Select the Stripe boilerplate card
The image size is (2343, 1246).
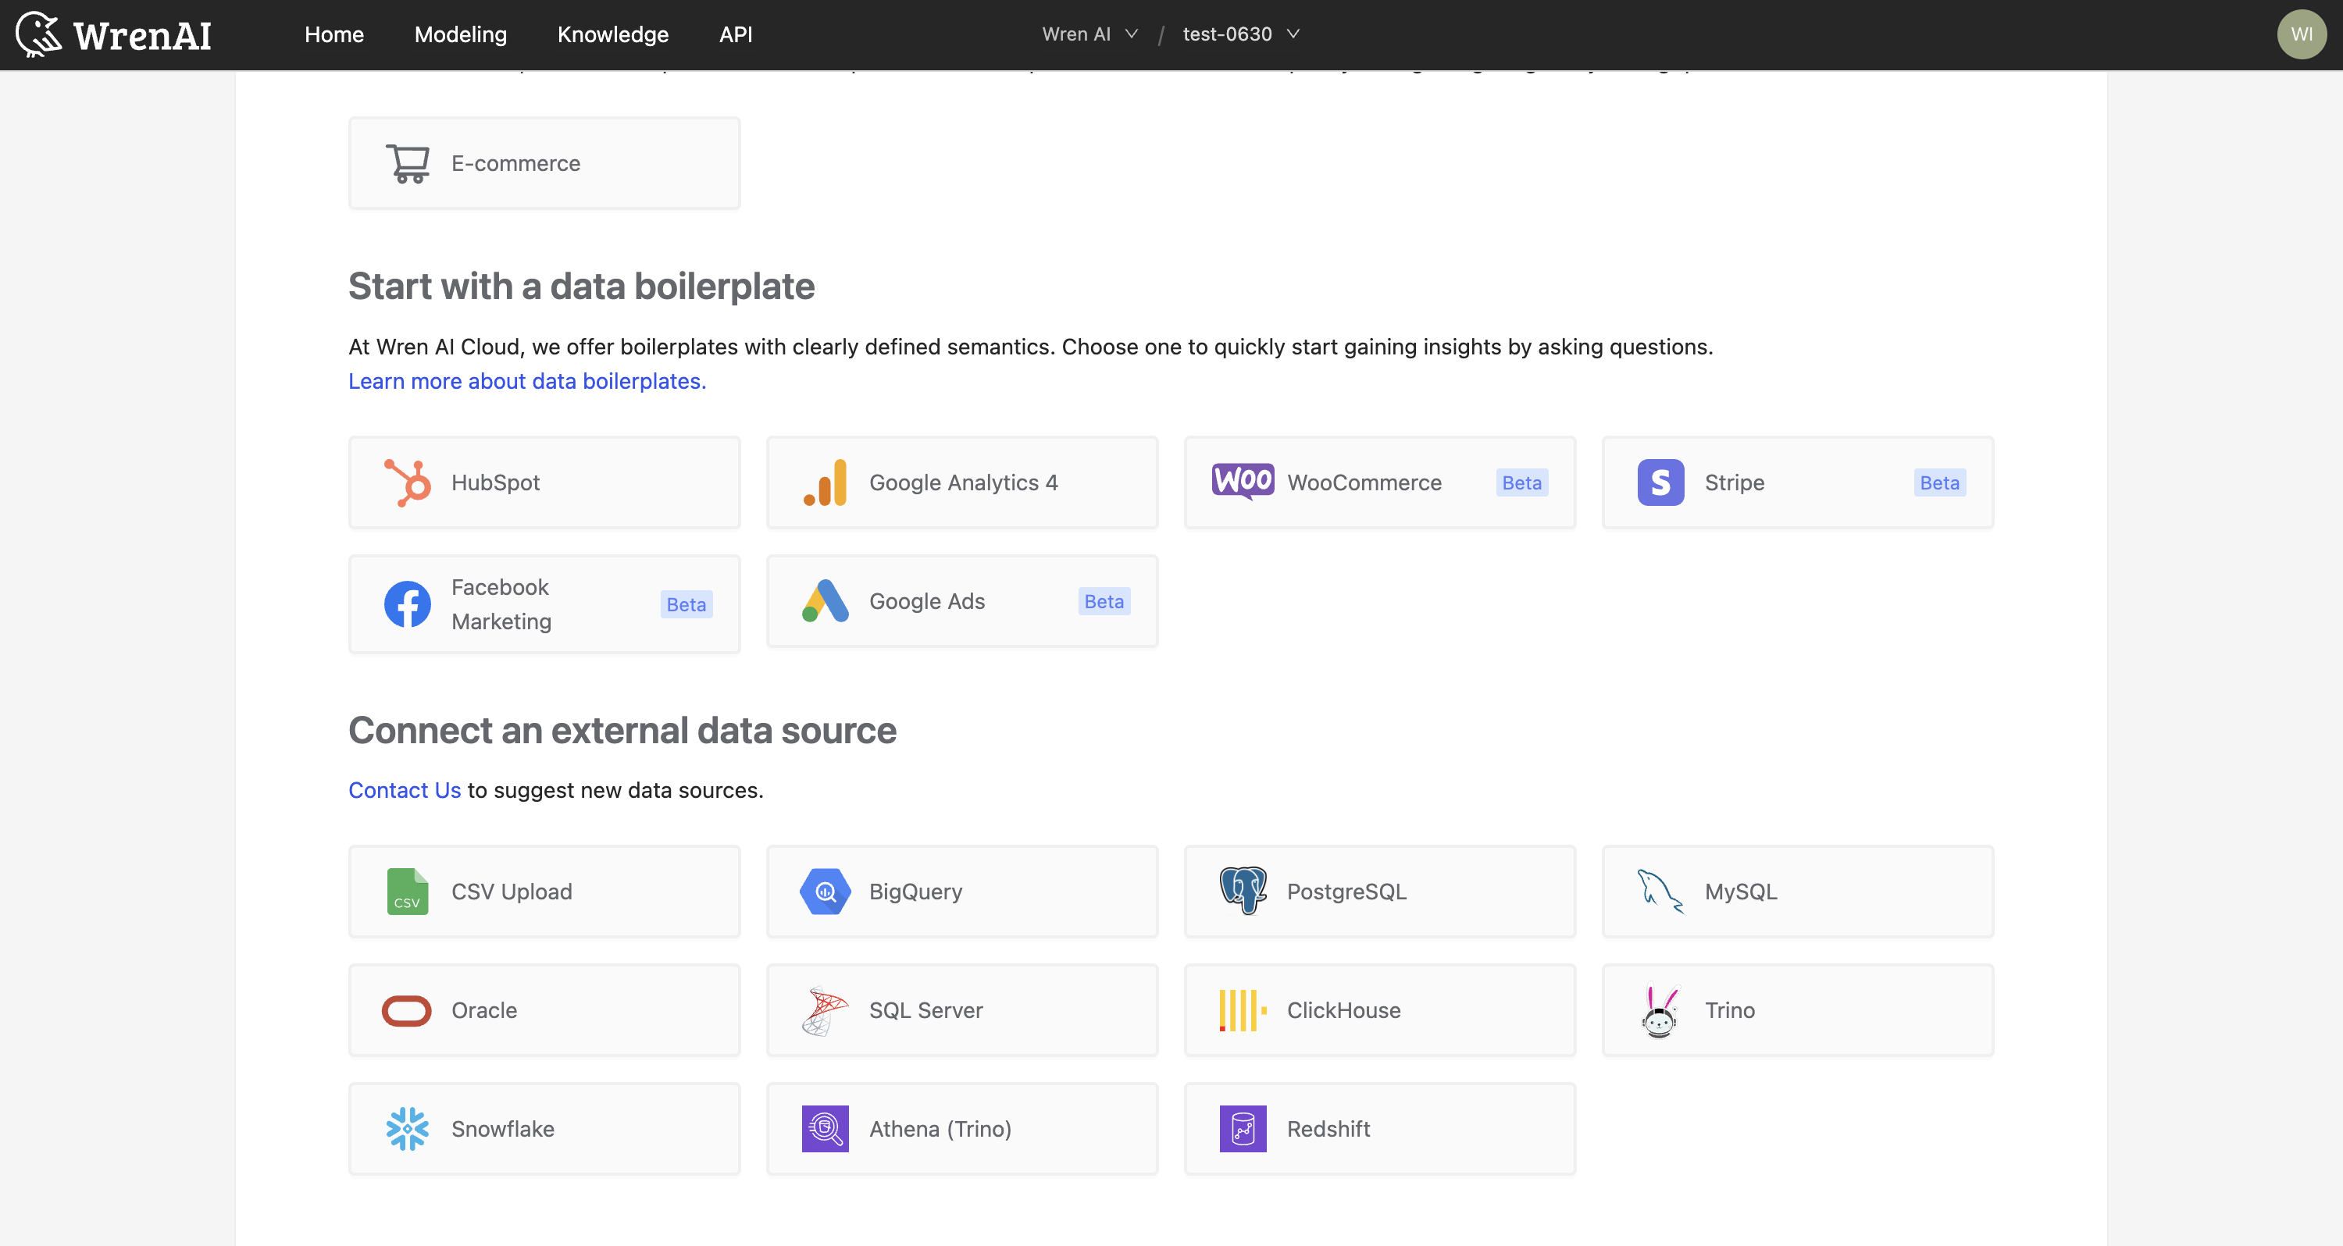click(x=1798, y=483)
